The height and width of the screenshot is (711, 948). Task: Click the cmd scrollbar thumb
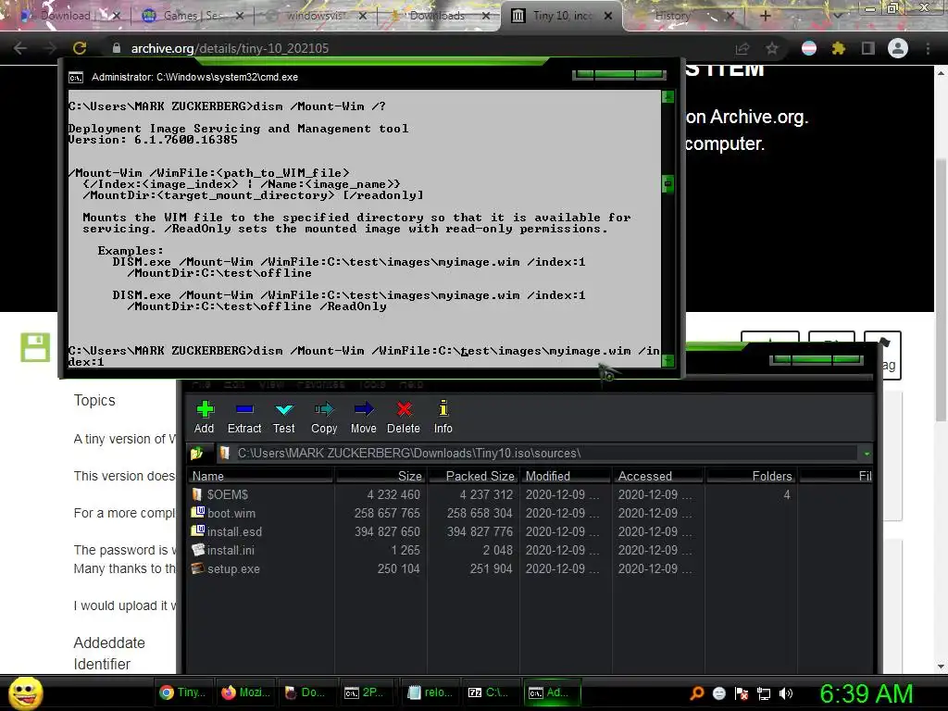point(668,184)
